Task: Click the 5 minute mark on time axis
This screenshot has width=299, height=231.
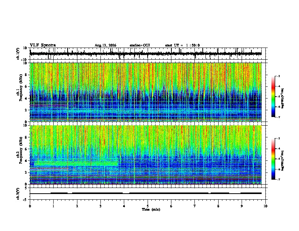Action: (x=148, y=206)
